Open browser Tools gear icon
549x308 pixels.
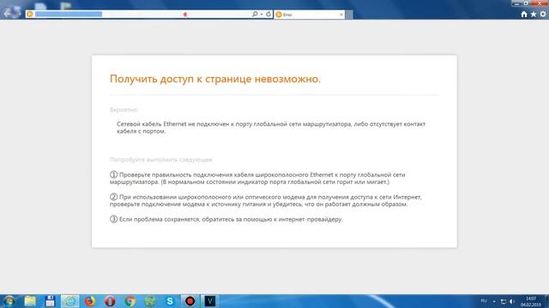543,14
